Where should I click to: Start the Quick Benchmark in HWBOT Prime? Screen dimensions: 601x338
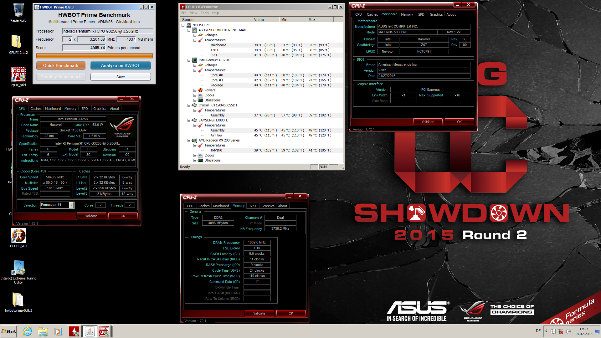[61, 65]
